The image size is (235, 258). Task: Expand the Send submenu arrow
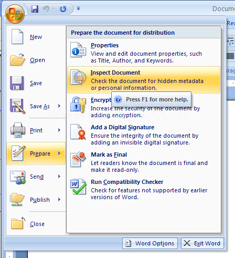pos(59,177)
